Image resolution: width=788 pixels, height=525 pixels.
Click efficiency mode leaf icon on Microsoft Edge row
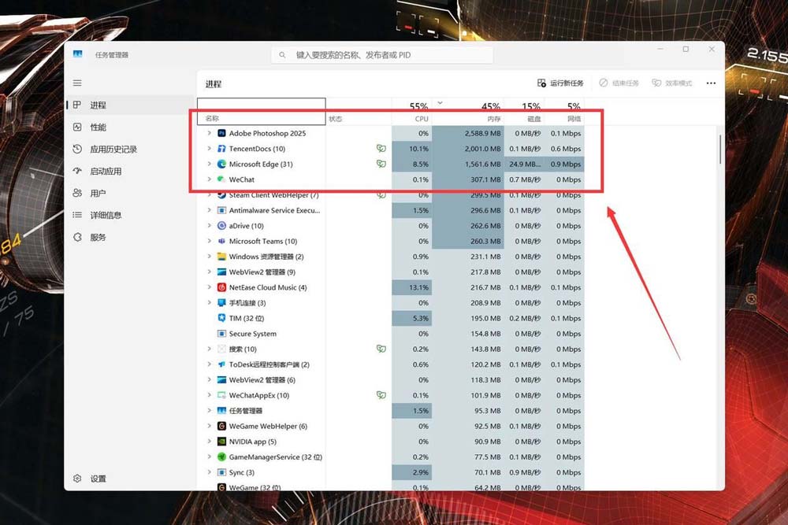(x=381, y=165)
